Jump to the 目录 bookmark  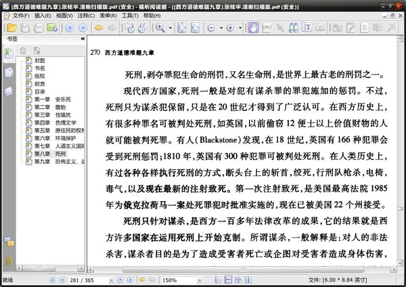[x=40, y=91]
